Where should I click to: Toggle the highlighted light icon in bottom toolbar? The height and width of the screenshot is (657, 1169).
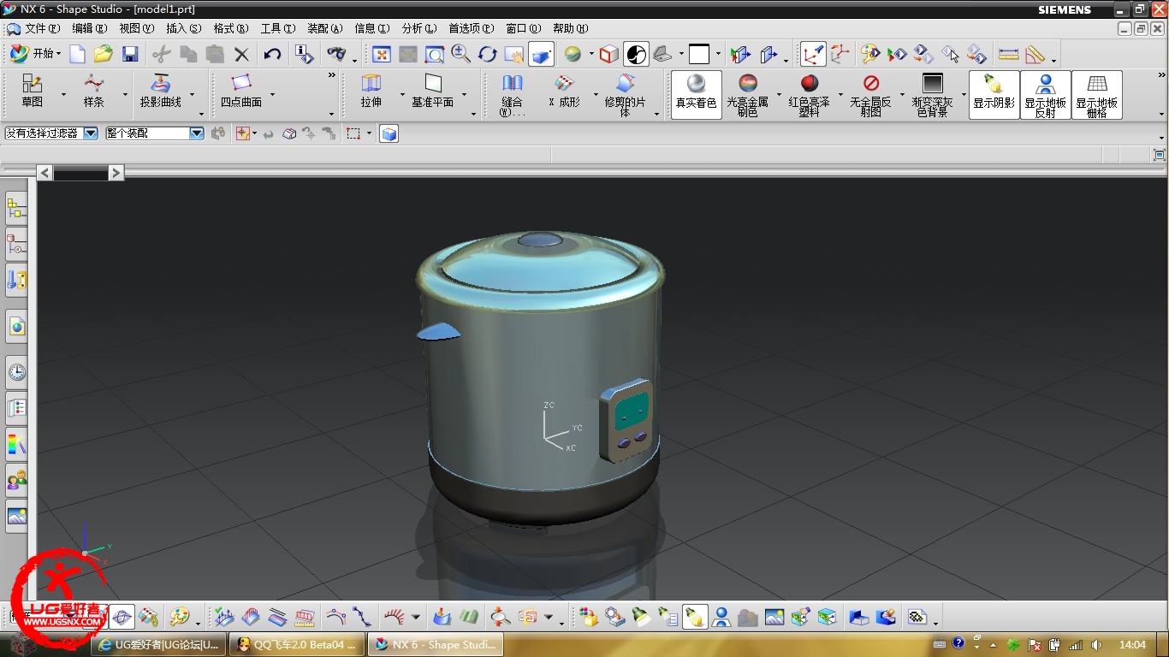(695, 616)
